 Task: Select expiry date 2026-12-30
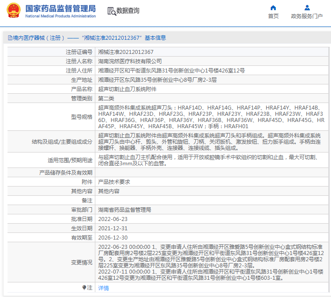[x=113, y=238]
